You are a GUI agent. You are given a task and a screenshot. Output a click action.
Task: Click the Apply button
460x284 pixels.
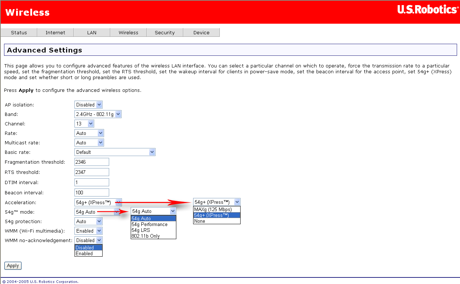[x=13, y=266]
